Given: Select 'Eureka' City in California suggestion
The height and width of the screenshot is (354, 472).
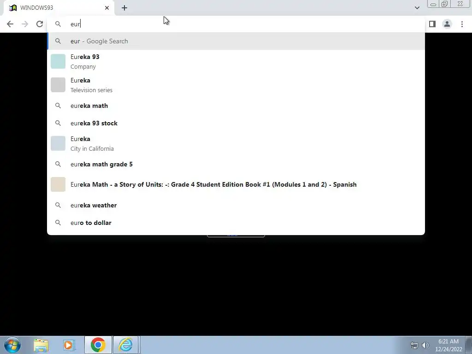Looking at the screenshot, I should click(236, 144).
